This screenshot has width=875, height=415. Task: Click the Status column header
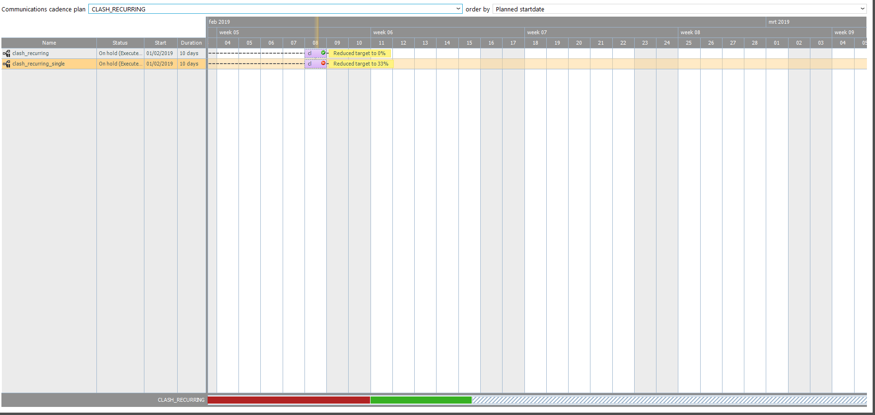[x=120, y=43]
